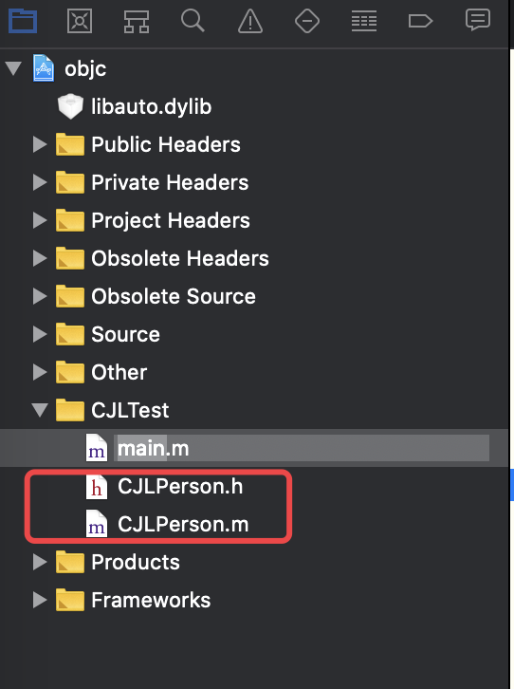Click the main.m filename edit field
Image resolution: width=514 pixels, height=689 pixels.
point(302,448)
